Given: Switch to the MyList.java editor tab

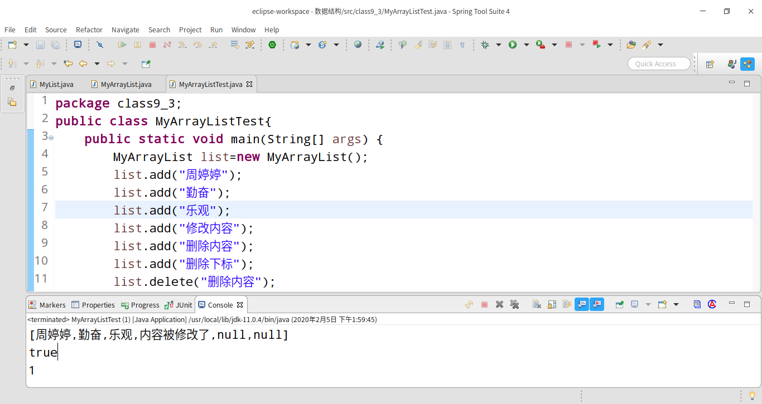Looking at the screenshot, I should (x=51, y=84).
